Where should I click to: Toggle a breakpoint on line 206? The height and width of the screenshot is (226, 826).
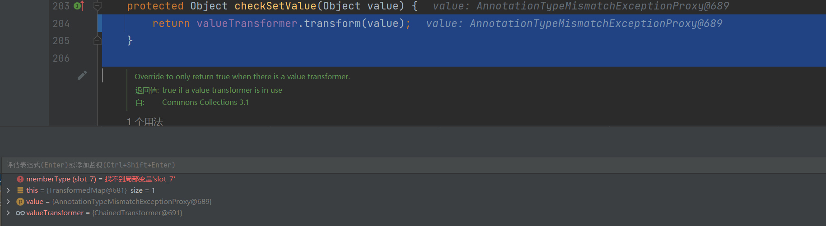pyautogui.click(x=61, y=59)
